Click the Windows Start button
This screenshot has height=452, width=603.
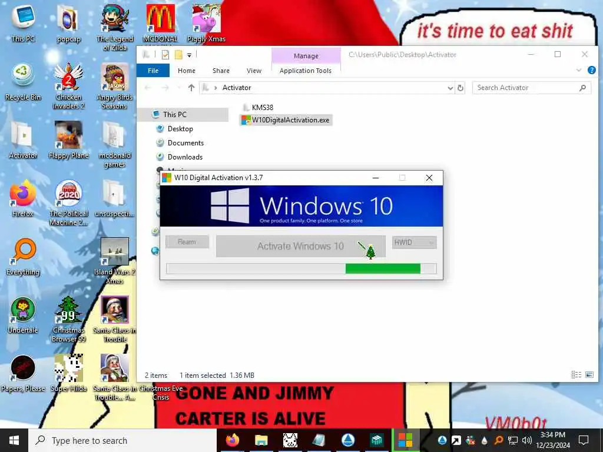click(x=14, y=440)
